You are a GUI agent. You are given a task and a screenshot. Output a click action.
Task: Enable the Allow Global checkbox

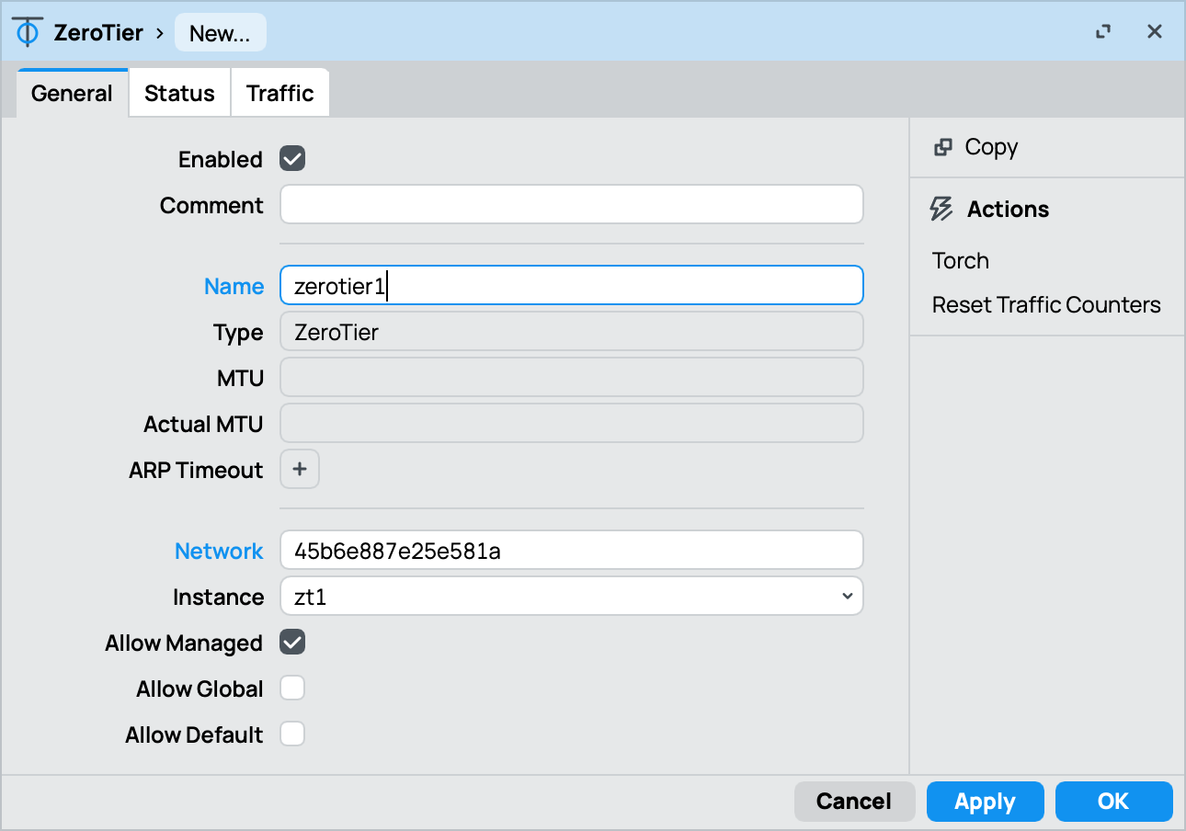point(292,689)
